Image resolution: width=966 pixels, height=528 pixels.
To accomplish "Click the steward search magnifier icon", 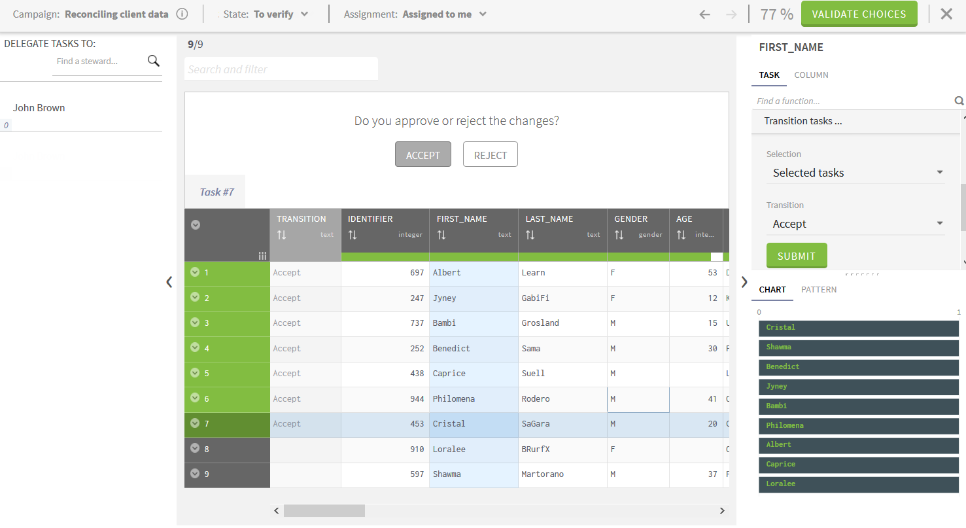I will [153, 61].
